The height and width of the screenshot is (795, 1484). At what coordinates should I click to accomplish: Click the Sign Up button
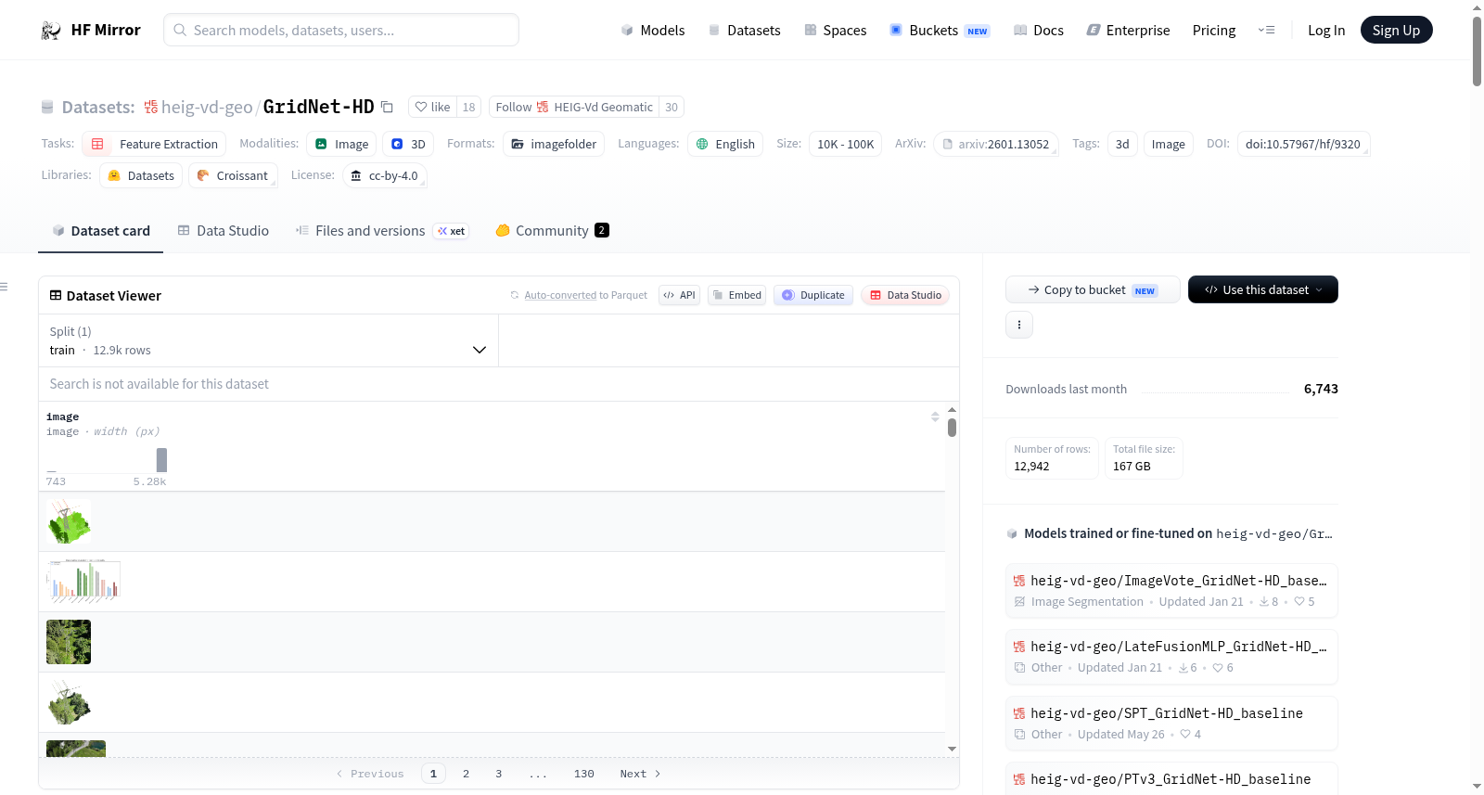(x=1397, y=31)
